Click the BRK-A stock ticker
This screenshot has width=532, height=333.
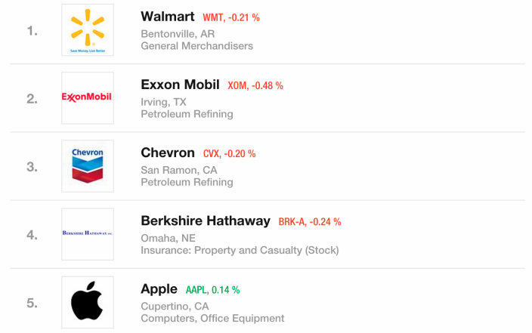[310, 222]
